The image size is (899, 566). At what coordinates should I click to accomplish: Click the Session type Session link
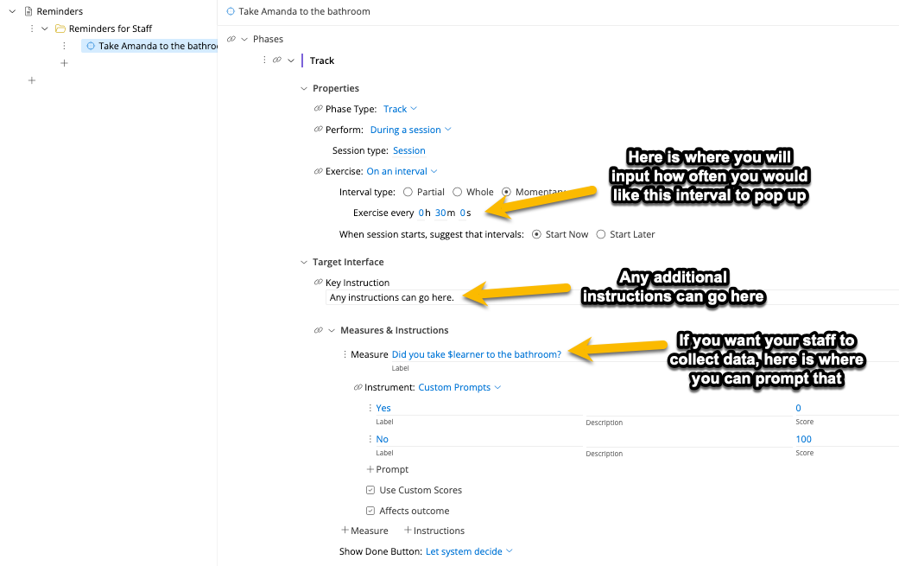[x=408, y=151]
